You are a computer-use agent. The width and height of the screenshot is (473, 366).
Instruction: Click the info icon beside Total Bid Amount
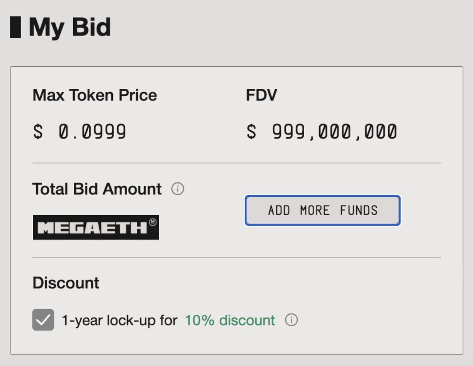tap(178, 189)
